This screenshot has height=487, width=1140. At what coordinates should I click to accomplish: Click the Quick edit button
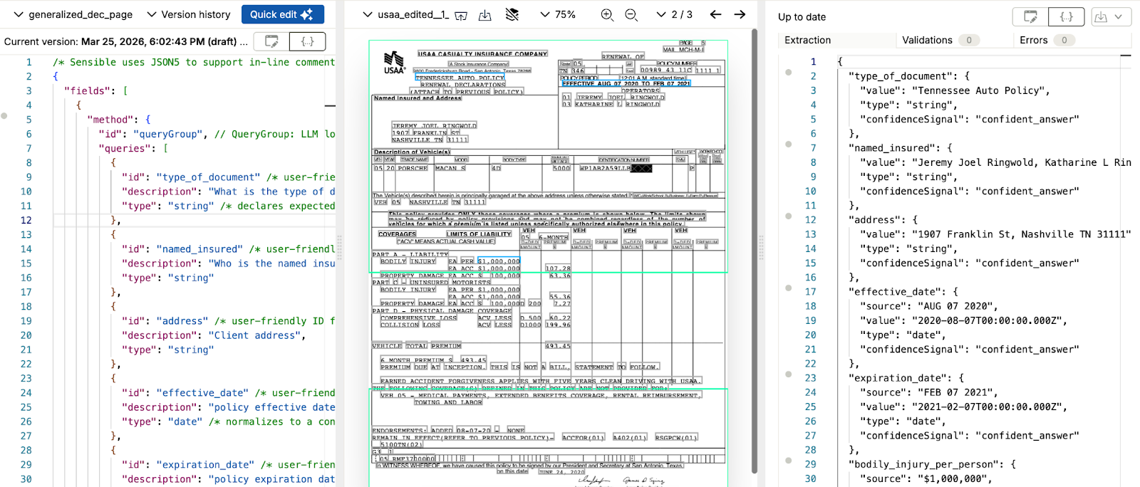coord(282,14)
